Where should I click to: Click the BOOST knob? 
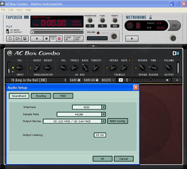click(37, 68)
